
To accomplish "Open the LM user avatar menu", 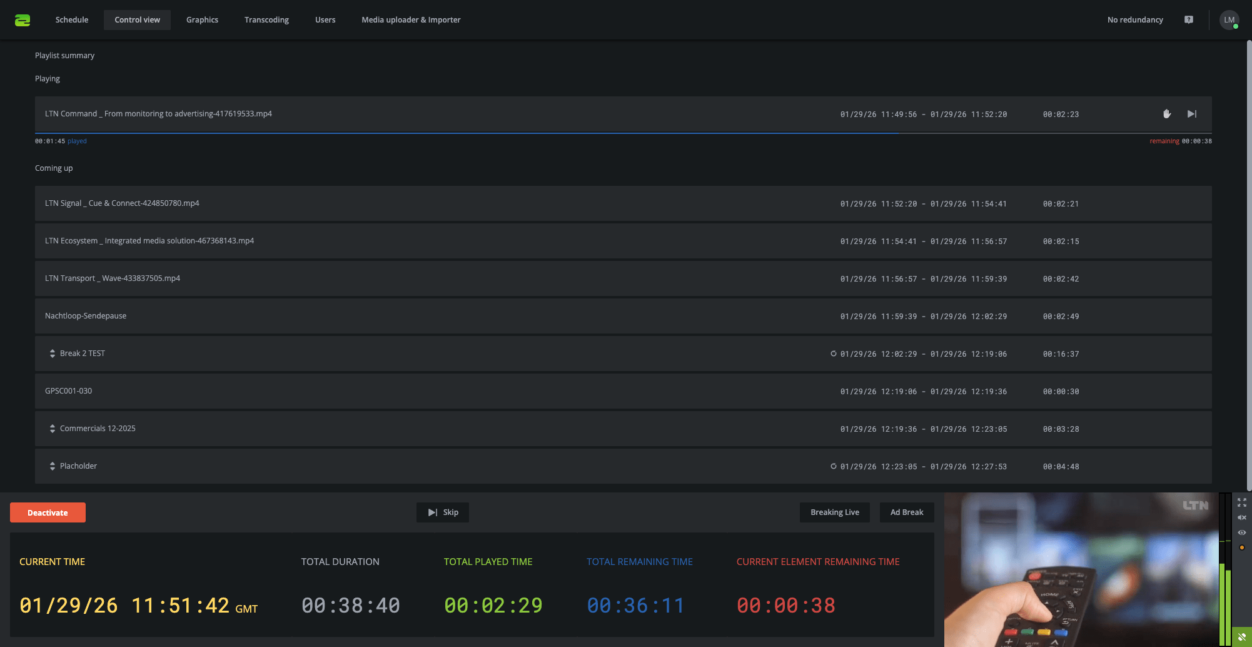I will tap(1229, 20).
